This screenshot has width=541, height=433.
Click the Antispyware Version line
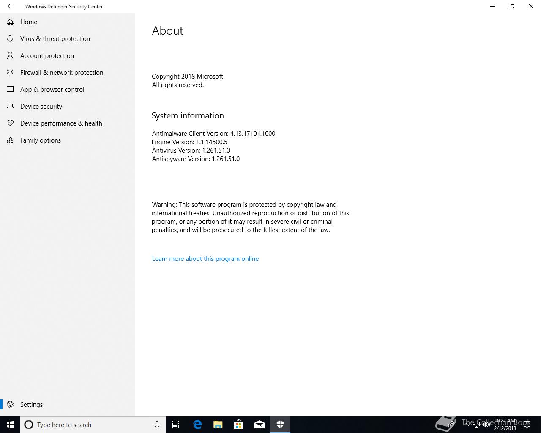click(196, 159)
